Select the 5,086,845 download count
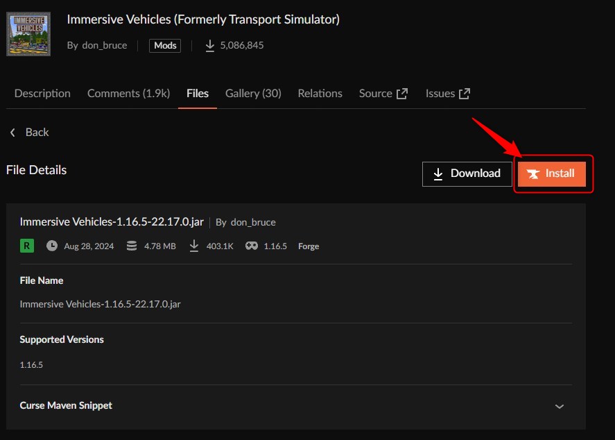 pos(241,45)
